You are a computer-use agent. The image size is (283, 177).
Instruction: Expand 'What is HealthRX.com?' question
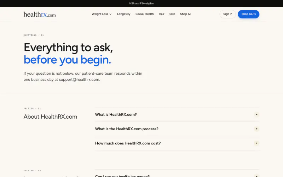(177, 114)
